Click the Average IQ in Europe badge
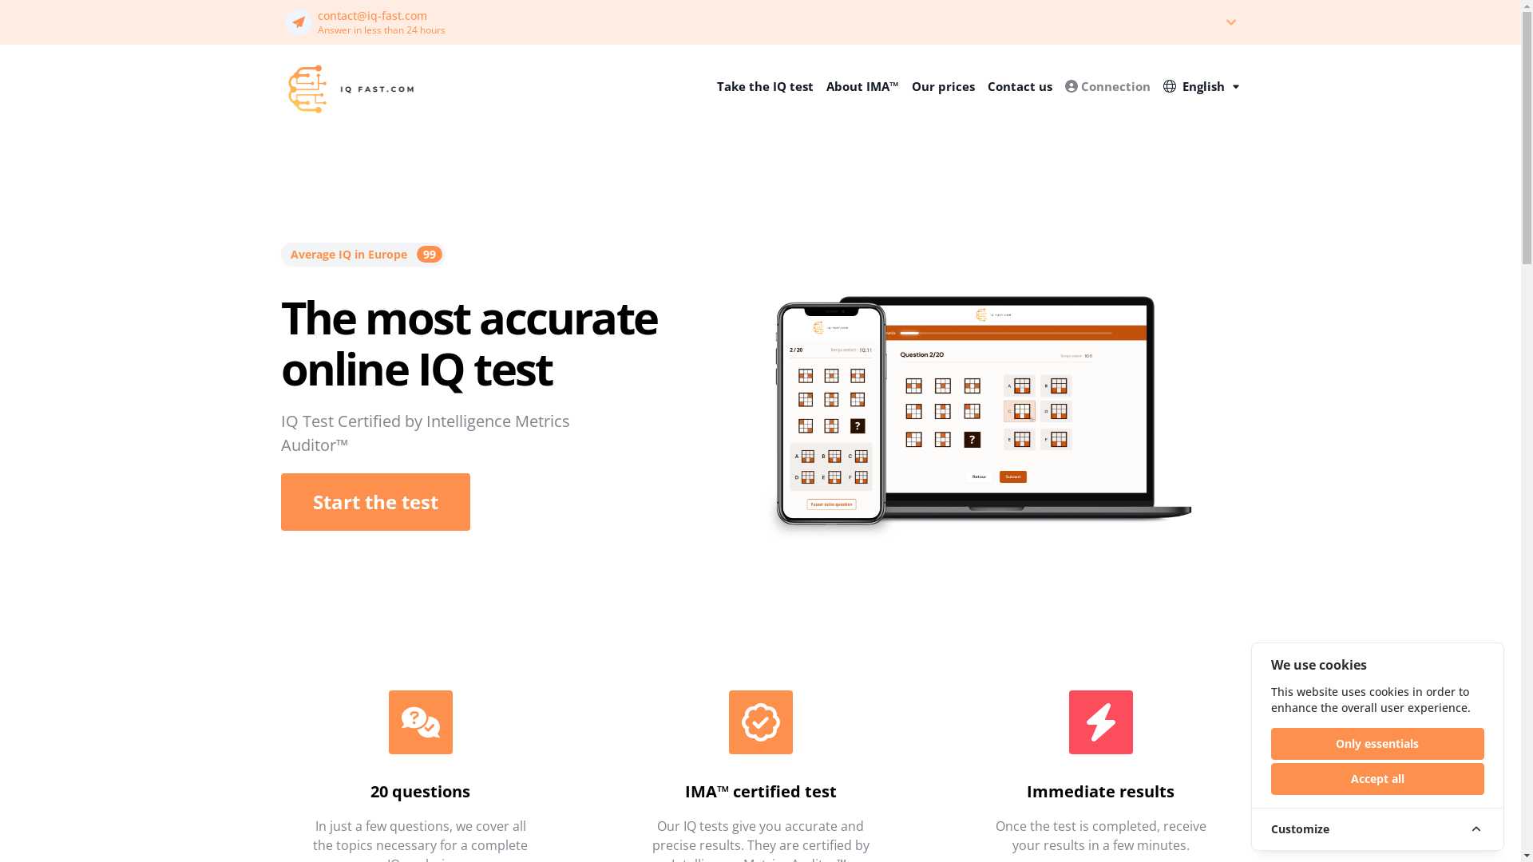Image resolution: width=1533 pixels, height=862 pixels. [361, 254]
